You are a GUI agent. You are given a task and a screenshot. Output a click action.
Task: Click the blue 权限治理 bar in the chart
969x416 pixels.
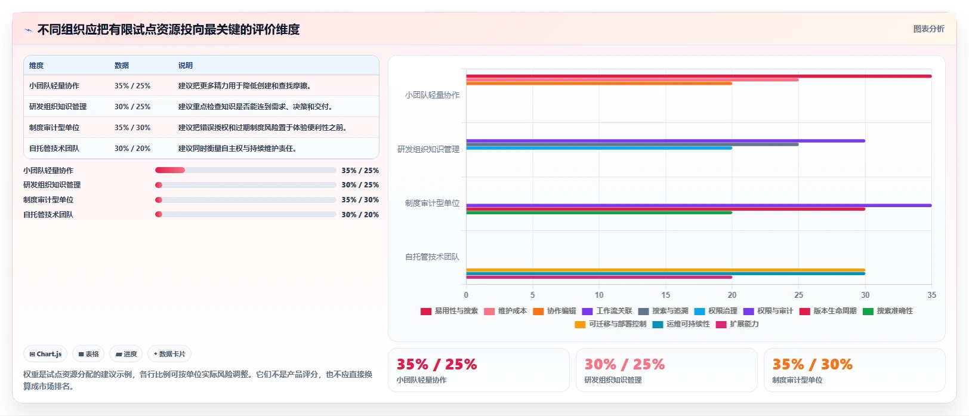tap(599, 148)
